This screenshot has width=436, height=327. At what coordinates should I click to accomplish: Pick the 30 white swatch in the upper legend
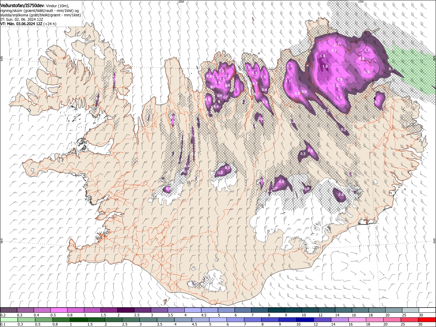click(x=427, y=310)
